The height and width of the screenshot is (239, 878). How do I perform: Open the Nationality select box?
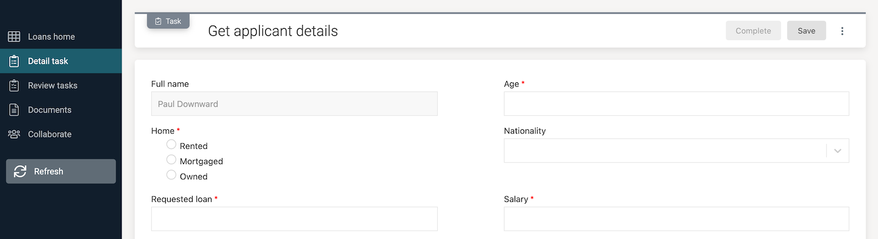(x=676, y=151)
